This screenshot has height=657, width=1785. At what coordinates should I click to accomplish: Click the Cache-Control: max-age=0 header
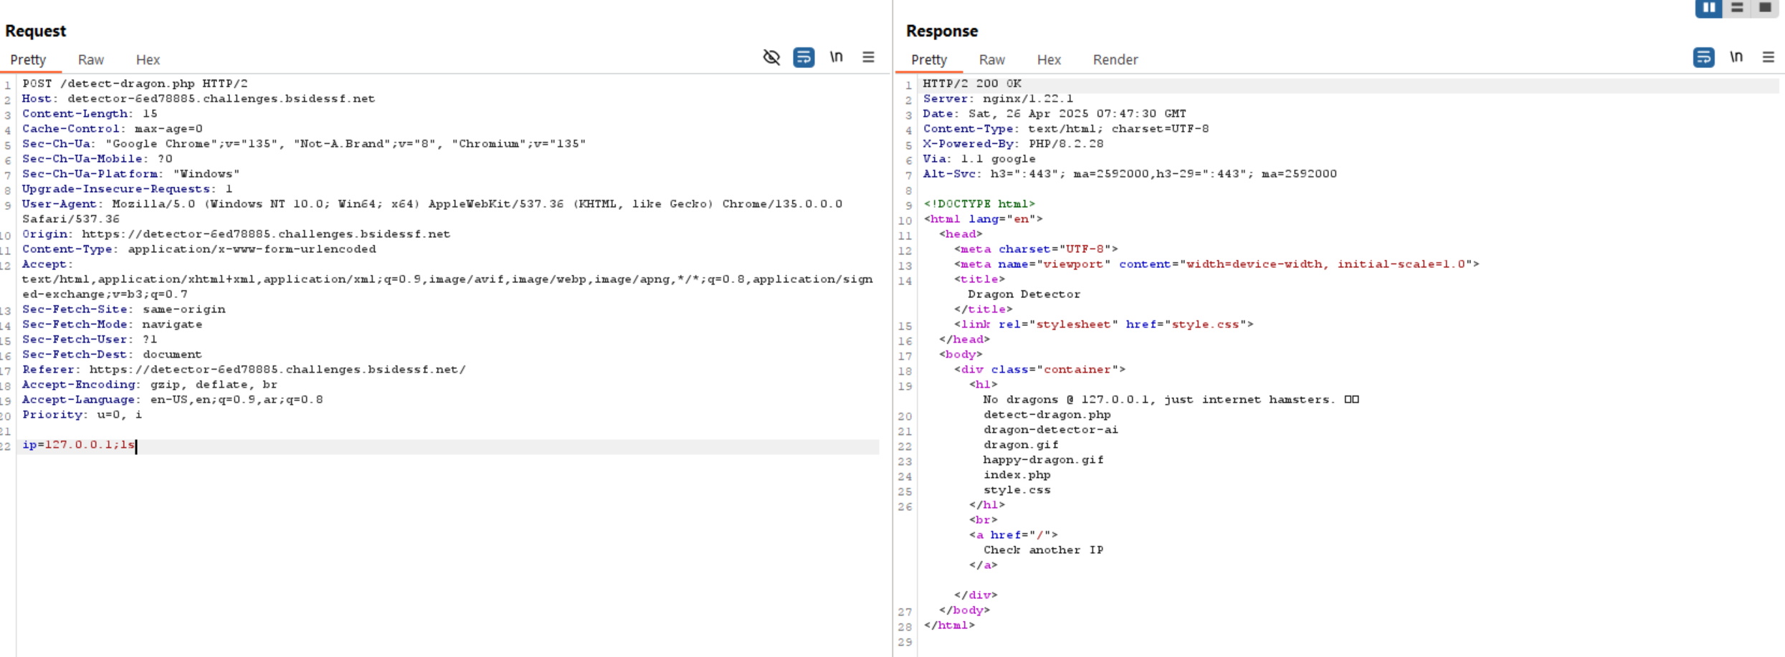point(112,129)
